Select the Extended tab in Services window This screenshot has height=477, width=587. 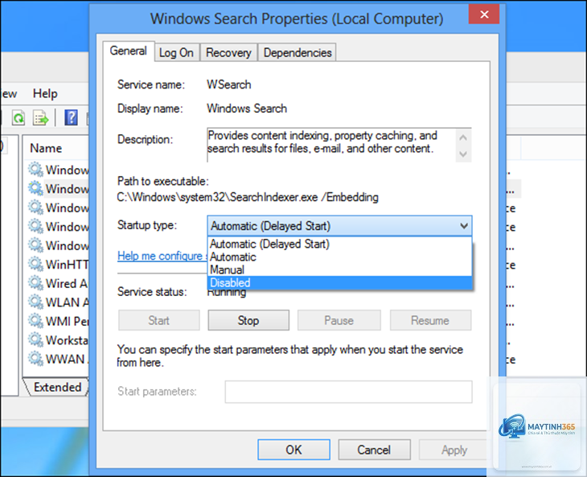[x=57, y=387]
